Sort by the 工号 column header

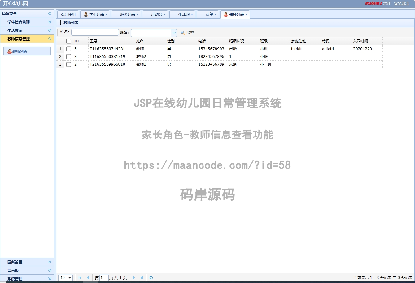coord(111,41)
